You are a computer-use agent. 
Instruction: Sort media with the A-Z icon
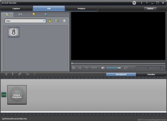[57, 21]
